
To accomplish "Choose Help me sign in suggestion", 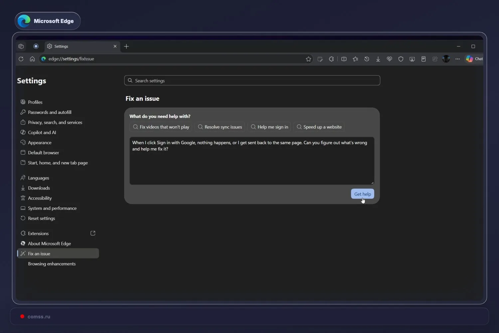I will (x=269, y=127).
